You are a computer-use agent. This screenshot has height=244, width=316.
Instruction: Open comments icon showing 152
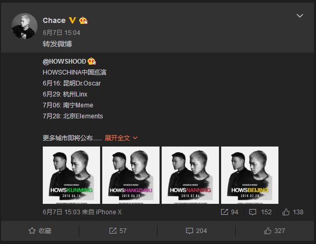tap(252, 212)
